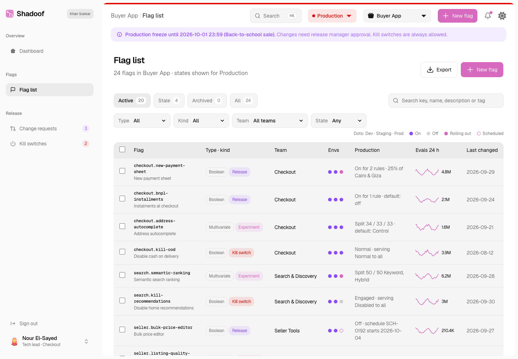This screenshot has height=359, width=518.
Task: Open notifications bell
Action: (488, 16)
